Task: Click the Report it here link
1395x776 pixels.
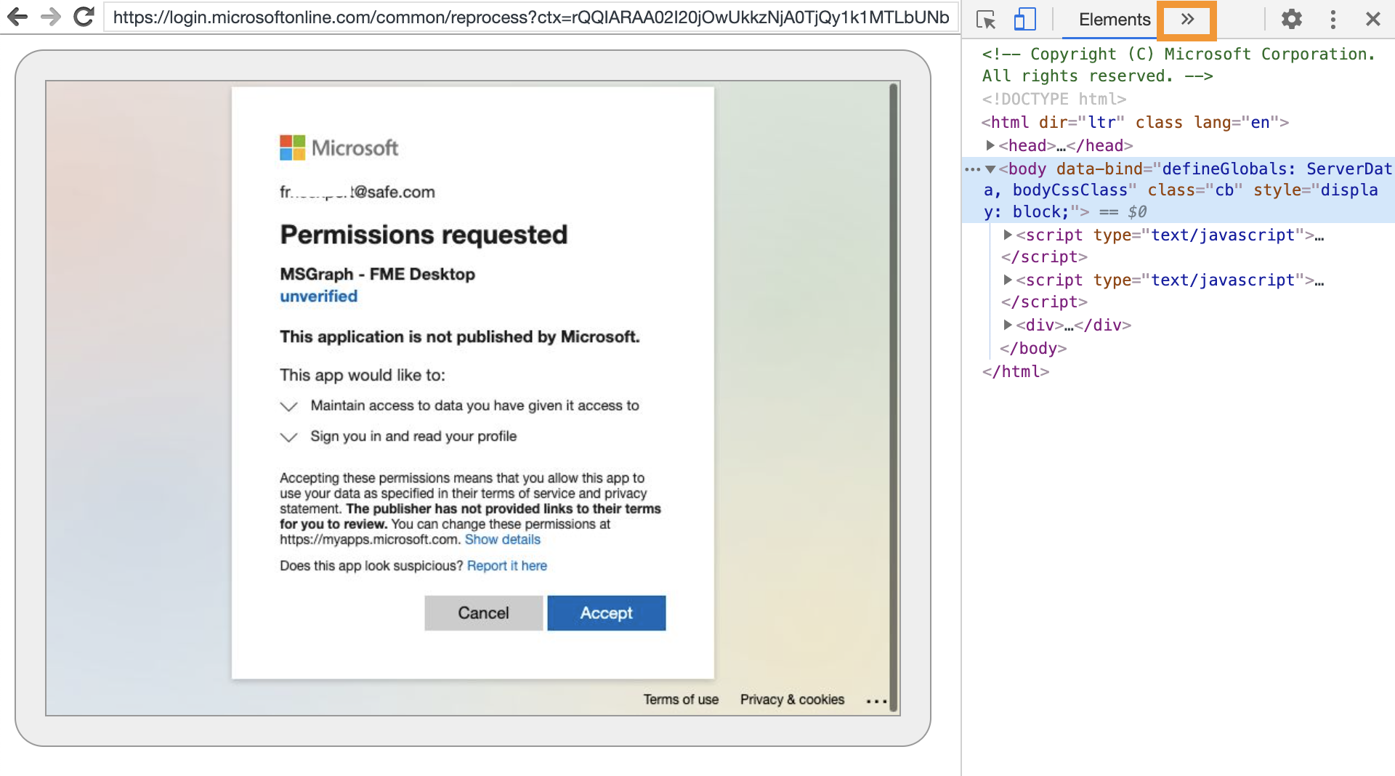Action: (x=507, y=565)
